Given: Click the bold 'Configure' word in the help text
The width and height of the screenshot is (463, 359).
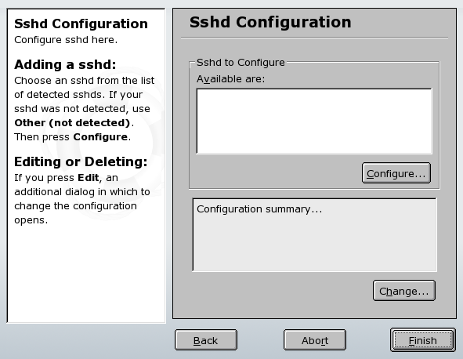Looking at the screenshot, I should [100, 137].
